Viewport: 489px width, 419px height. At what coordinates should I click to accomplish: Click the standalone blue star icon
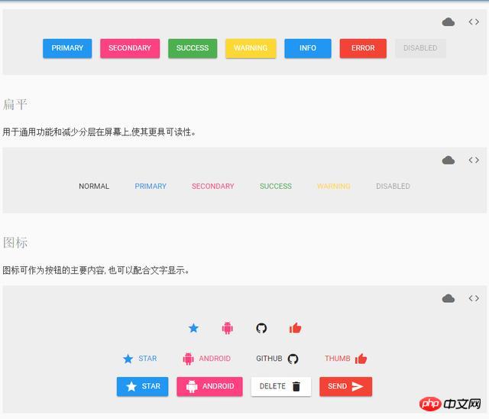[x=193, y=328]
